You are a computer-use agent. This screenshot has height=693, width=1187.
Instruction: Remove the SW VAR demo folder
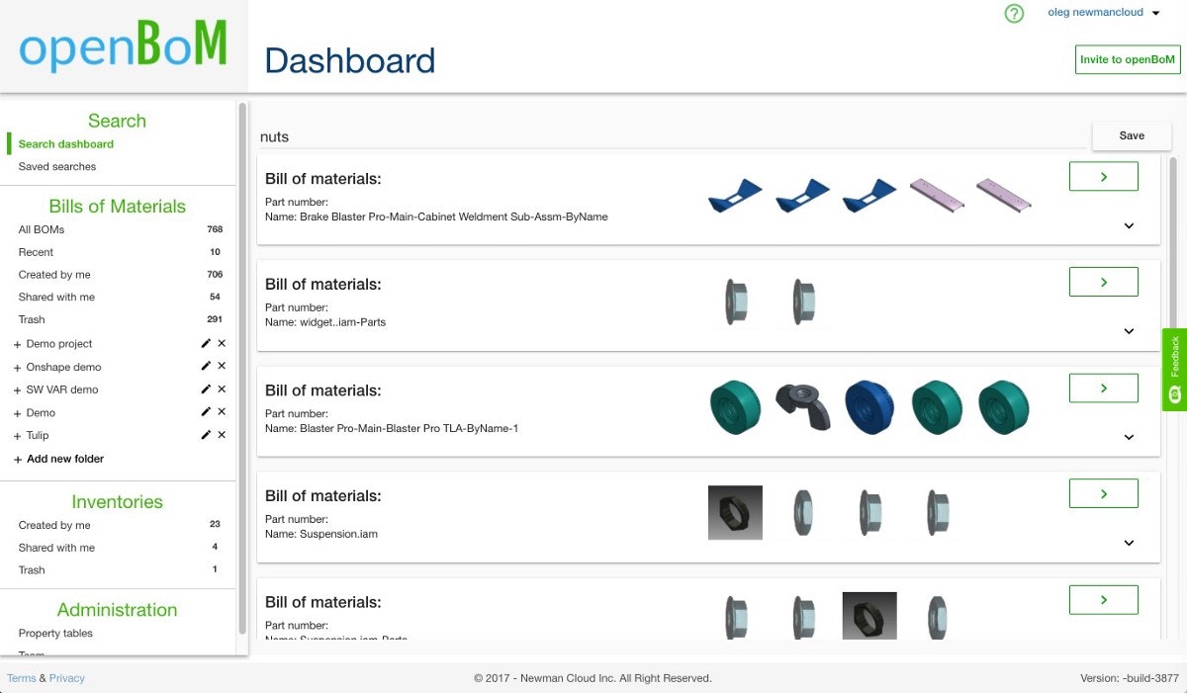pos(222,389)
